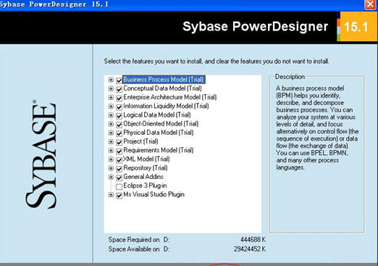
Task: Toggle Information Liquidity Model (Trial) checkbox
Action: pyautogui.click(x=119, y=107)
